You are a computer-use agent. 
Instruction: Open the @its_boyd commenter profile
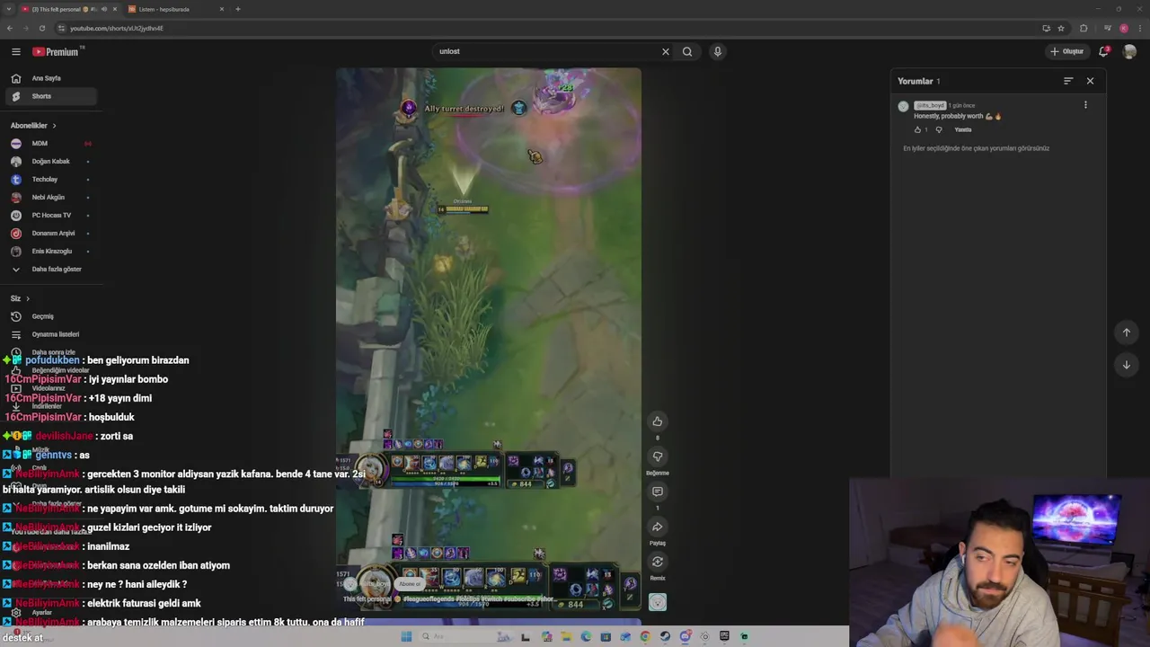tap(930, 105)
